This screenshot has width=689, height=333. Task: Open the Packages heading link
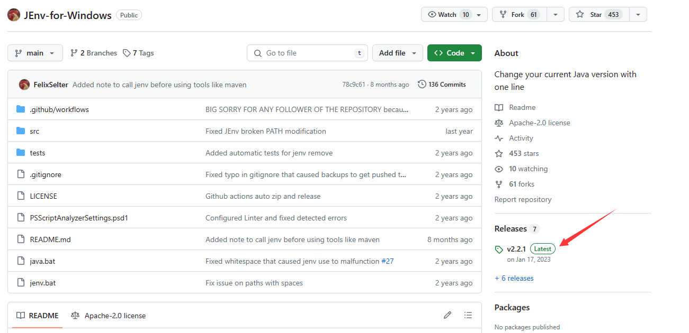coord(512,307)
